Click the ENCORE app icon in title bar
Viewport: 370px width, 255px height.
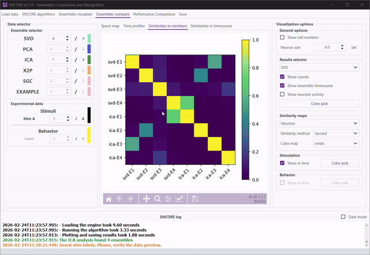pyautogui.click(x=5, y=5)
